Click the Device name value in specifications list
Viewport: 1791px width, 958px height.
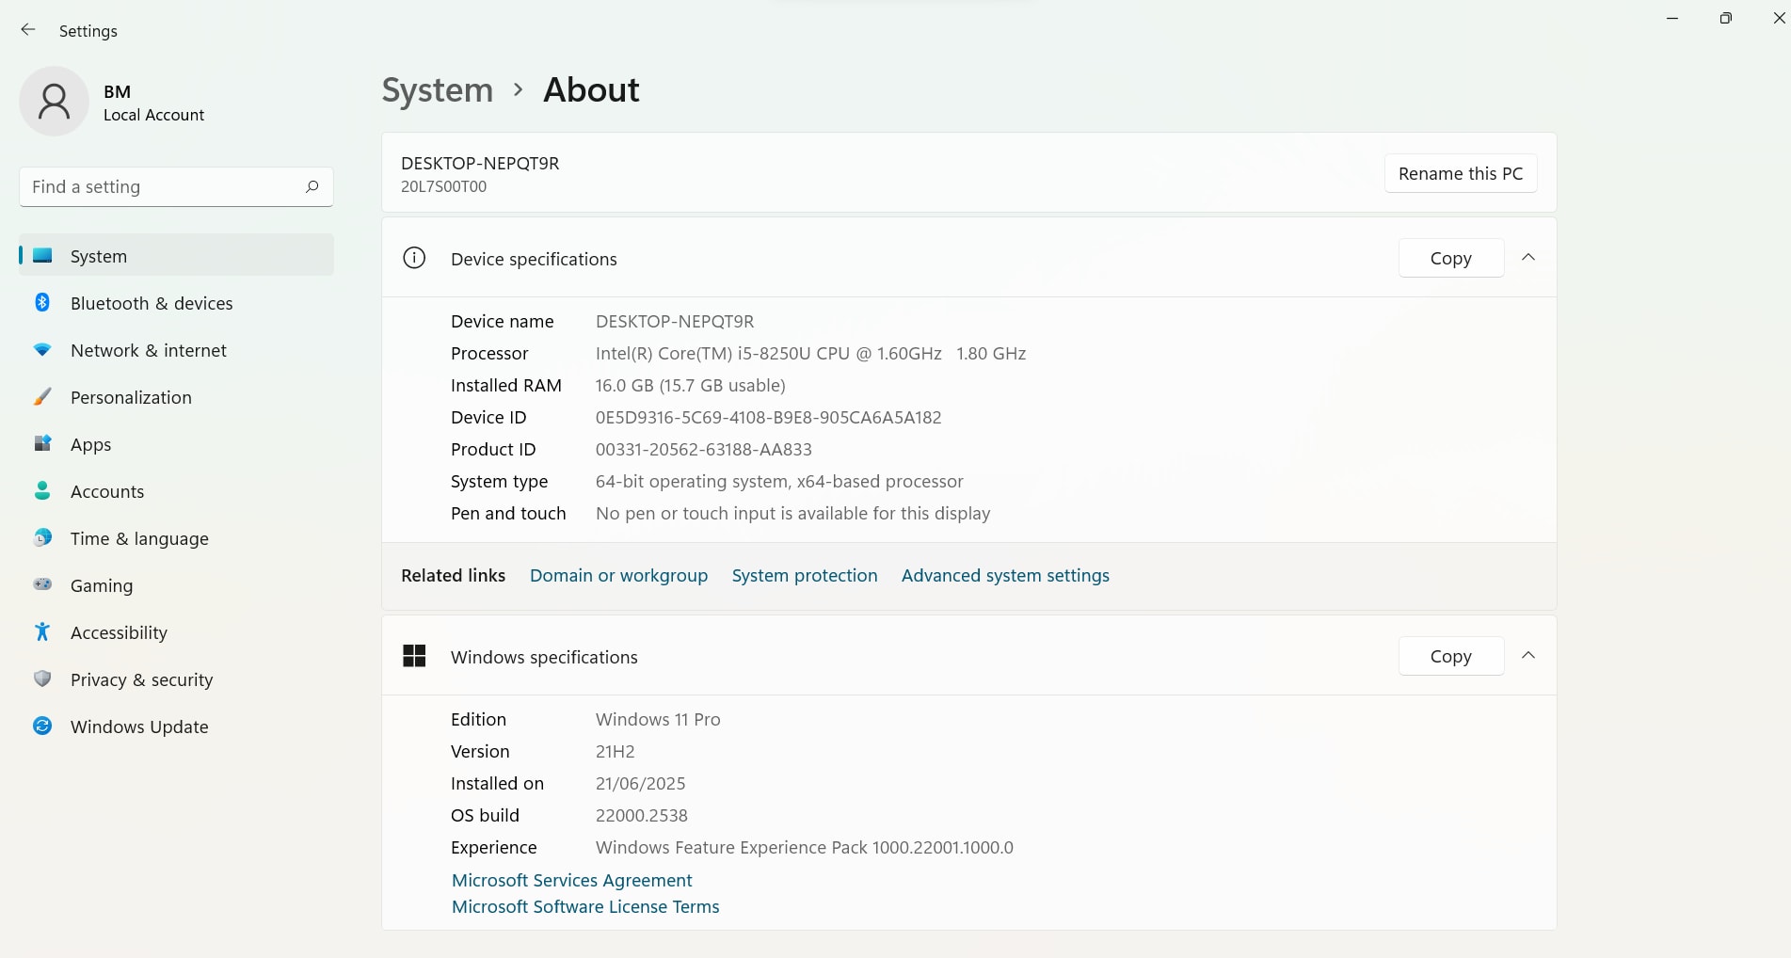pyautogui.click(x=675, y=322)
